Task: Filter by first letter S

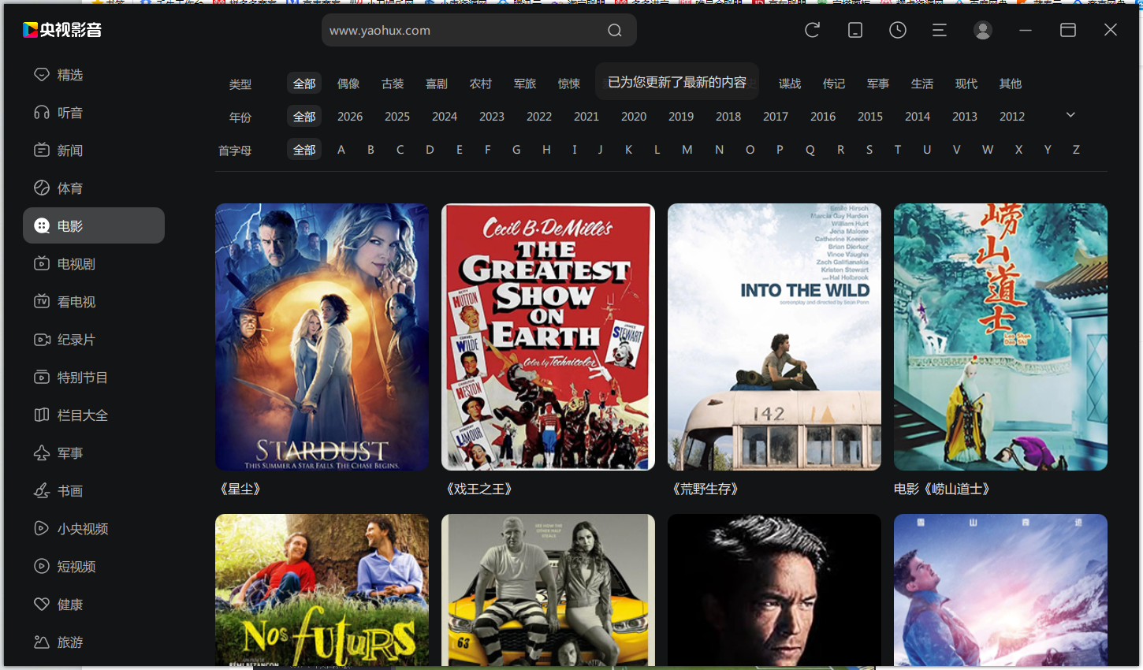Action: click(x=869, y=150)
